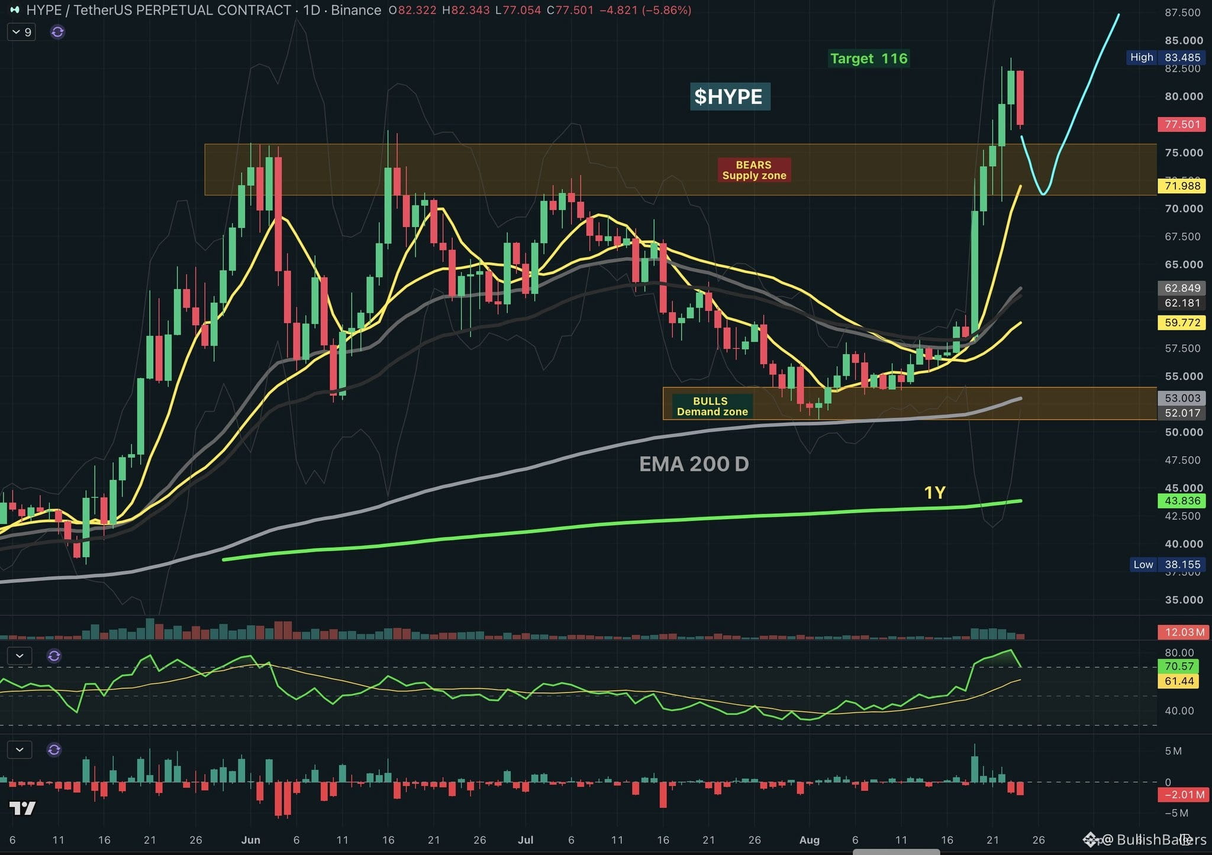Click the red 12.03M volume label

(1182, 633)
